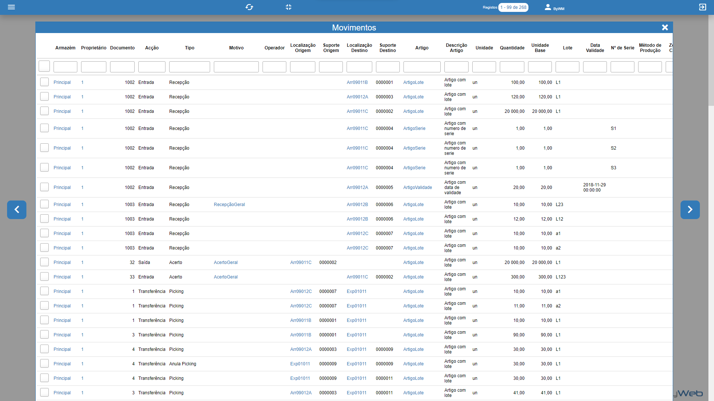Click the page vertical scrollbar

[711, 59]
